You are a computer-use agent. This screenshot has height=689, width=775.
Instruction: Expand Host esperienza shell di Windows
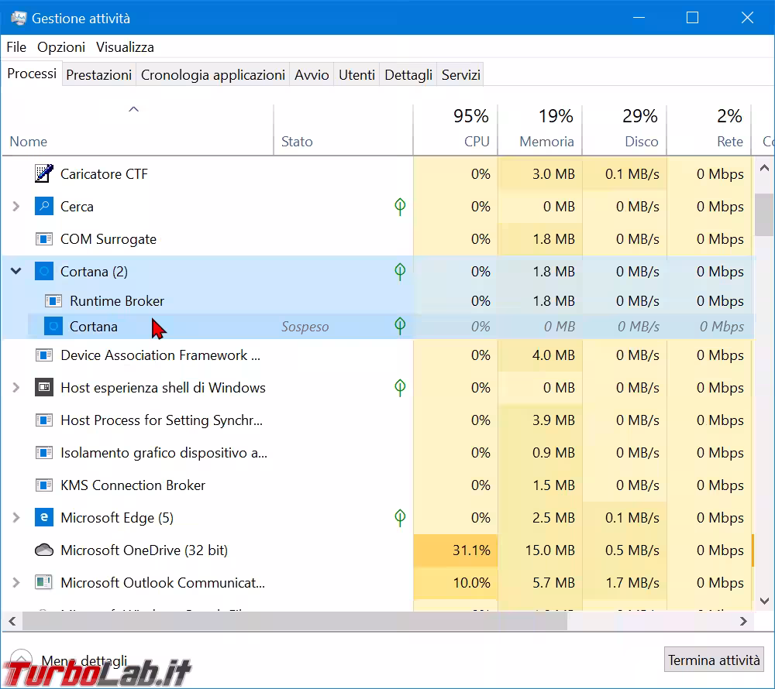tap(15, 388)
